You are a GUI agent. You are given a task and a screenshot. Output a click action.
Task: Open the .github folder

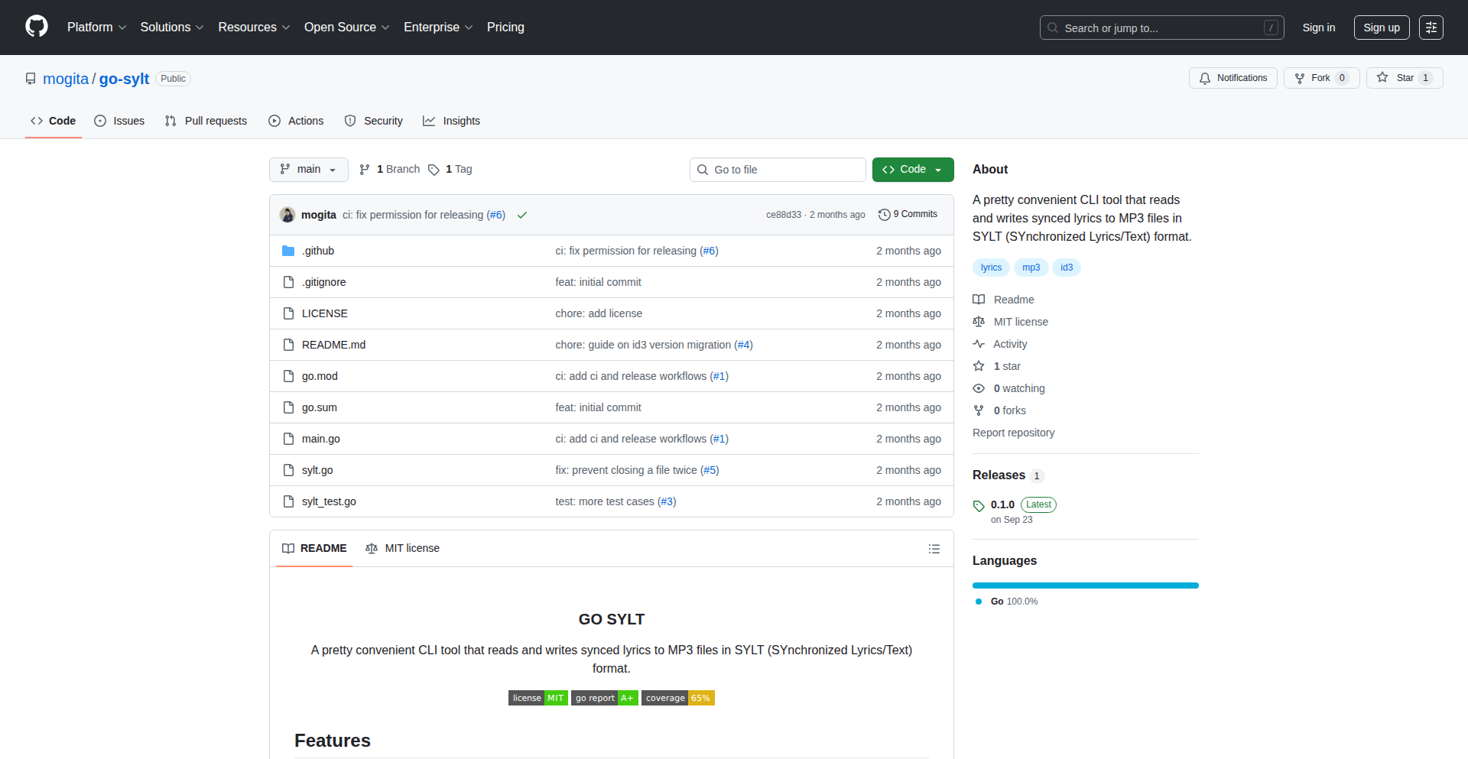pos(318,251)
